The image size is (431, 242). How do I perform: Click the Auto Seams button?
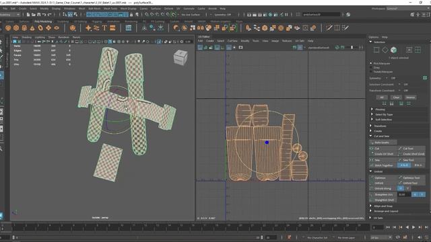[x=383, y=143]
